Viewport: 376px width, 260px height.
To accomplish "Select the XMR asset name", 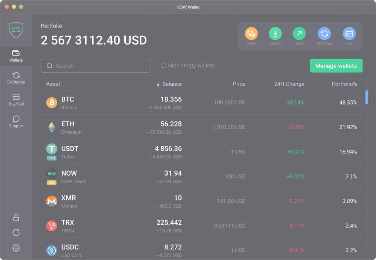I will [x=68, y=198].
